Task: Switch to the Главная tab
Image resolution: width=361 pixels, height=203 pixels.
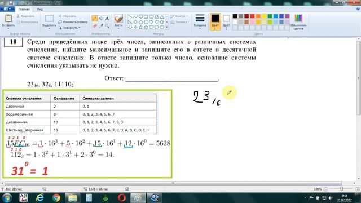Action: [x=24, y=9]
